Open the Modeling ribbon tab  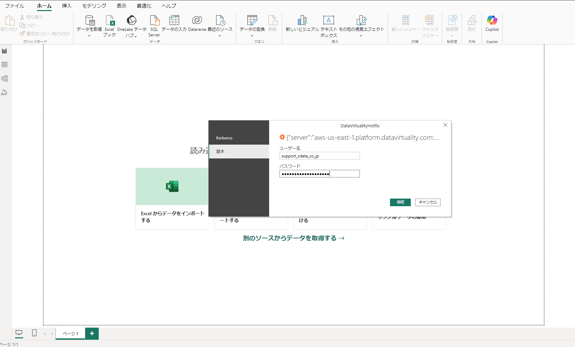pos(94,6)
